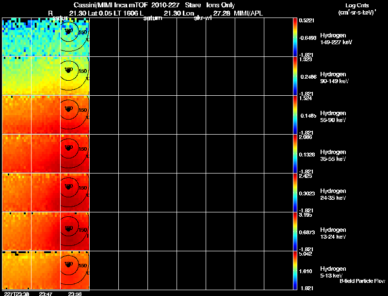Screen dimensions: 388x296
Task: Click the color scale value '-0.6493'
Action: pyautogui.click(x=307, y=38)
